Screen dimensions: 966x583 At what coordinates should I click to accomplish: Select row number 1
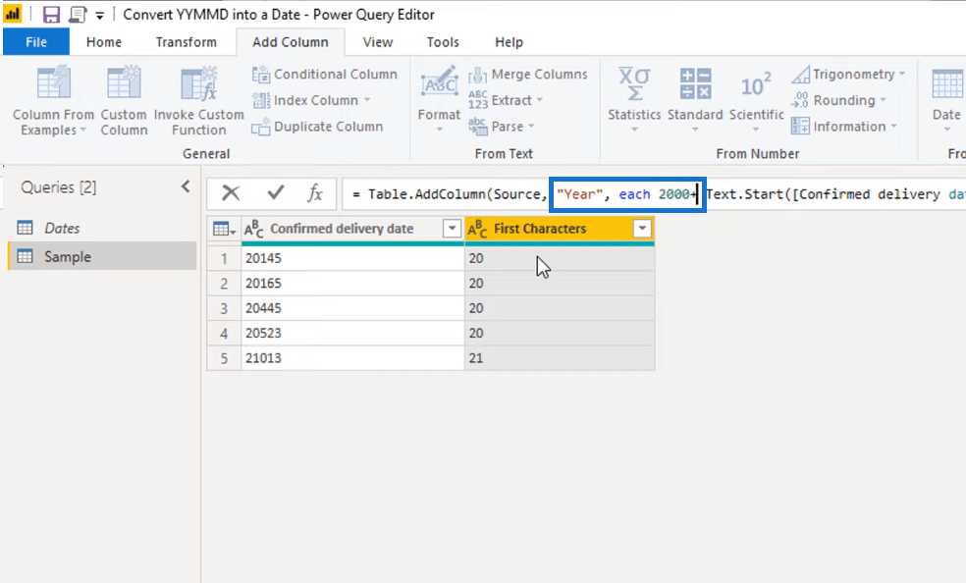[224, 258]
